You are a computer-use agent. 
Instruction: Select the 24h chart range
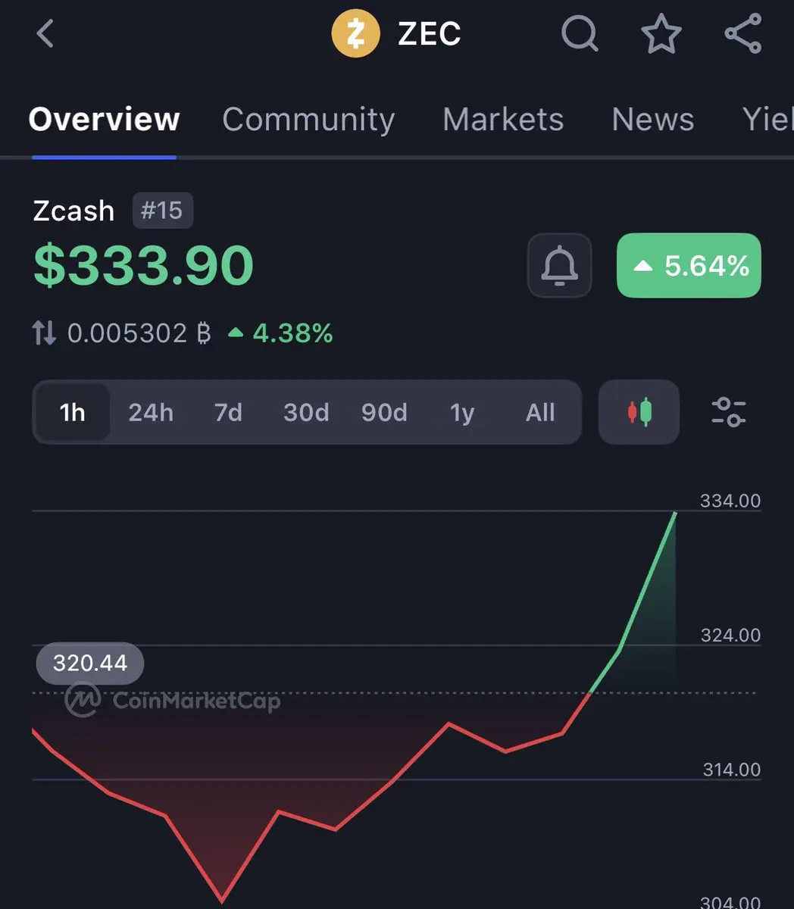tap(151, 412)
